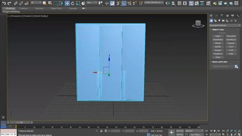Open Create Selection Set dropdown
The width and height of the screenshot is (242, 136).
(154, 3)
